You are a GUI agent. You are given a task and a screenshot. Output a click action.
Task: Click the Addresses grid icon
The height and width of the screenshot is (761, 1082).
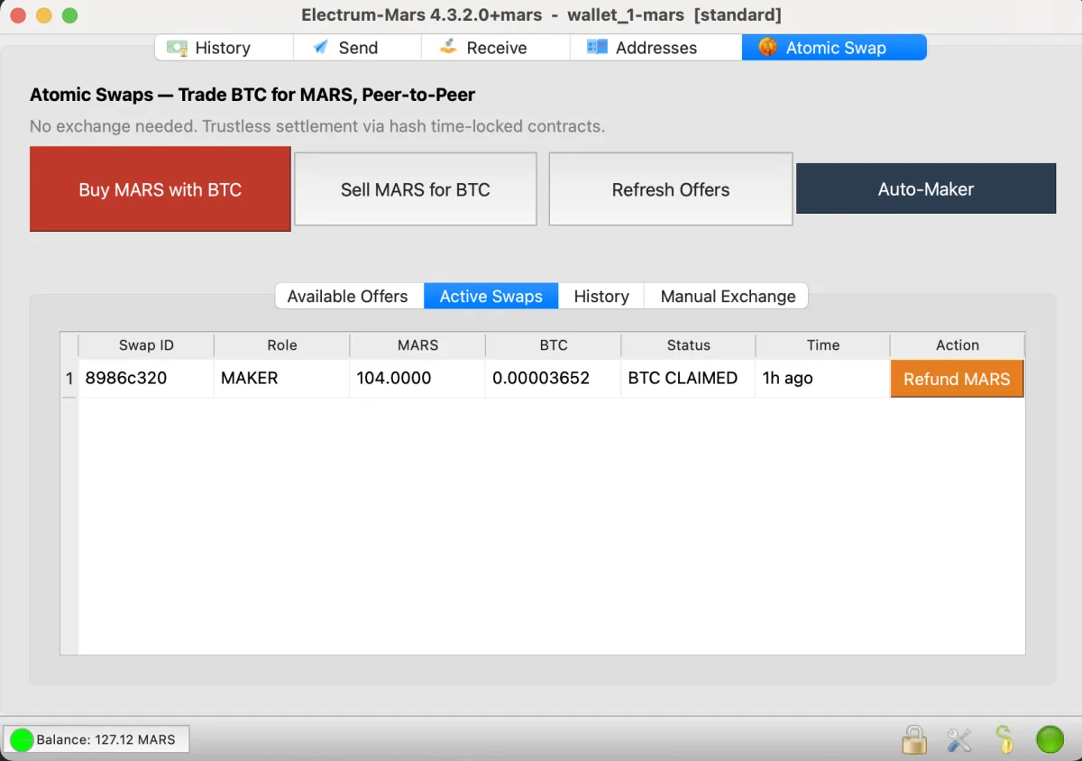coord(597,47)
